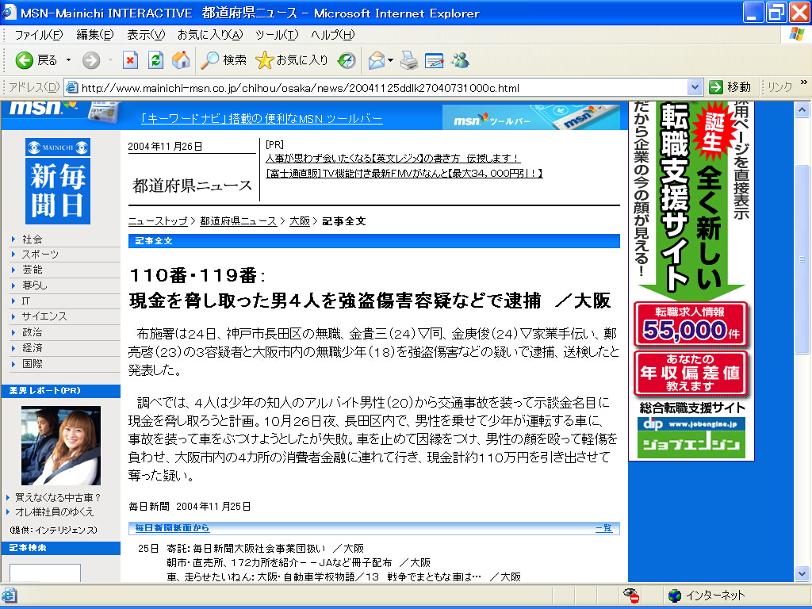Open the ツール(T) menu
Screen dimensions: 812x609
[276, 35]
